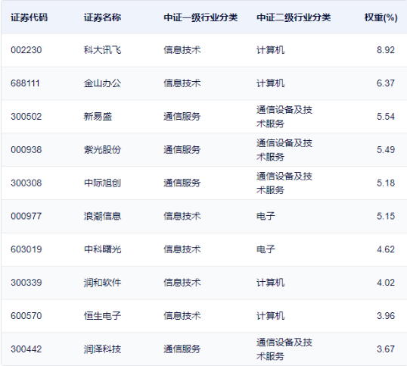Click stock code 300442
Screen dimensions: 407x366
pos(26,349)
